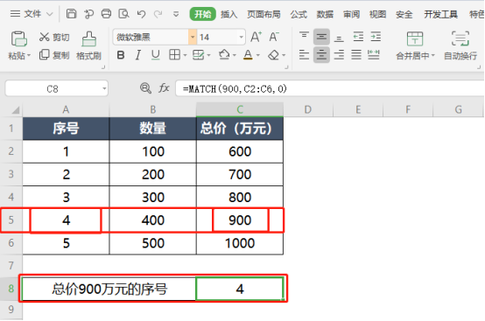Click the eraser clear-format icon
Viewport: 485px width, 321px height.
point(273,55)
